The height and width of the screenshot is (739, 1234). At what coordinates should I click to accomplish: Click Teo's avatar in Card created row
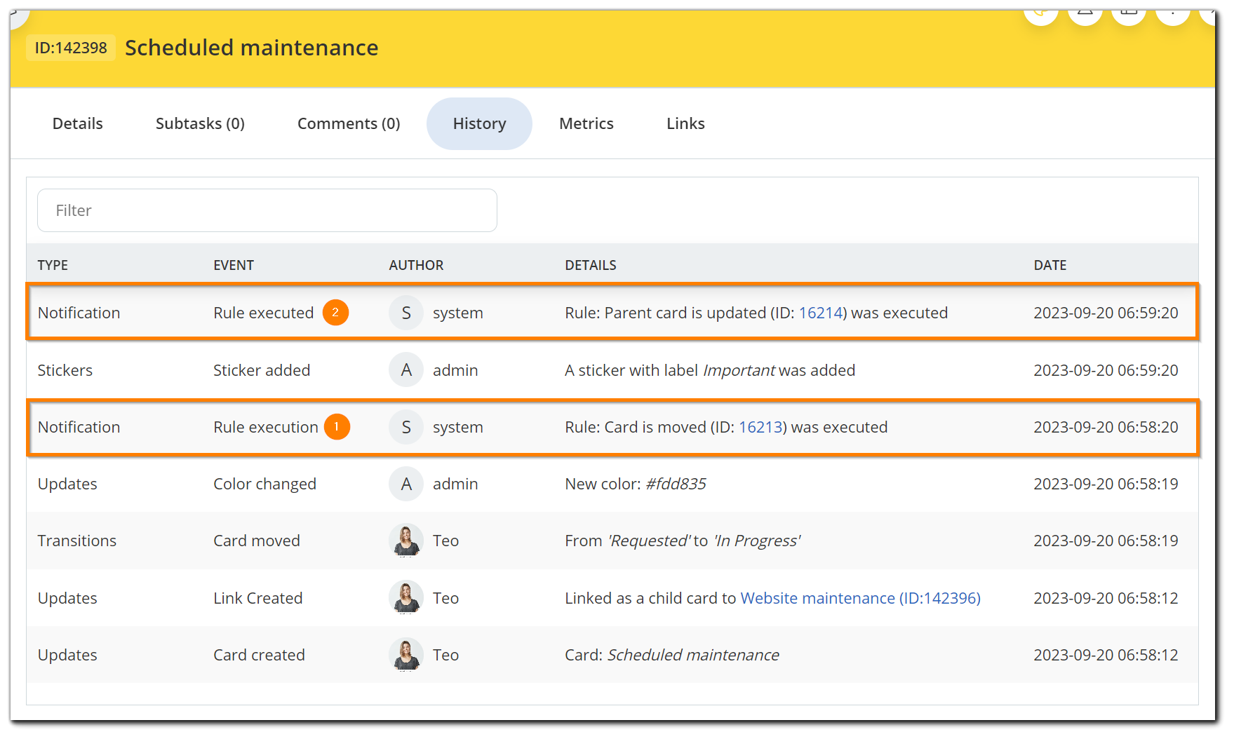pyautogui.click(x=406, y=655)
